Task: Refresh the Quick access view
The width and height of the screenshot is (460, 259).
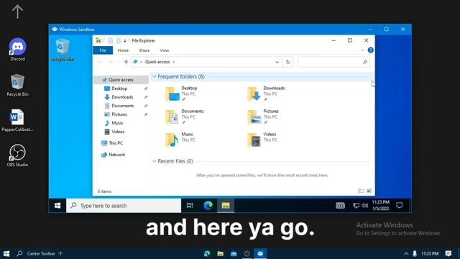Action: (x=287, y=63)
